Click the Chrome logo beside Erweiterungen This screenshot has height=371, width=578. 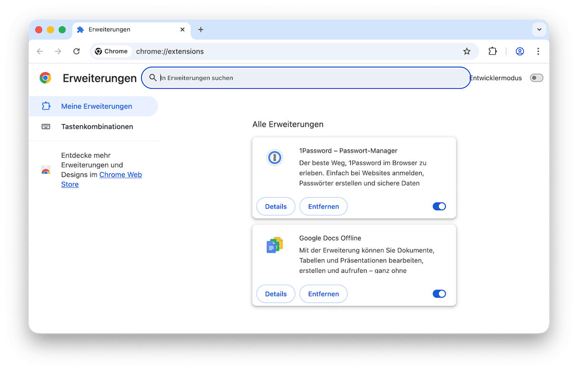point(46,78)
